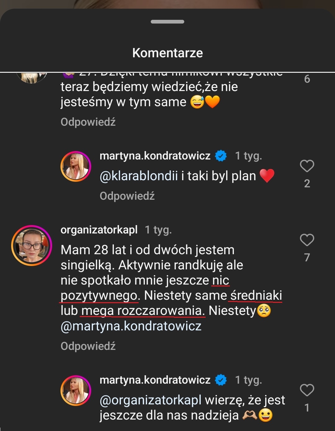The image size is (335, 431).
Task: Open martyna.kondratowicz avatar beside organizatorkapl reply
Action: coord(76,390)
